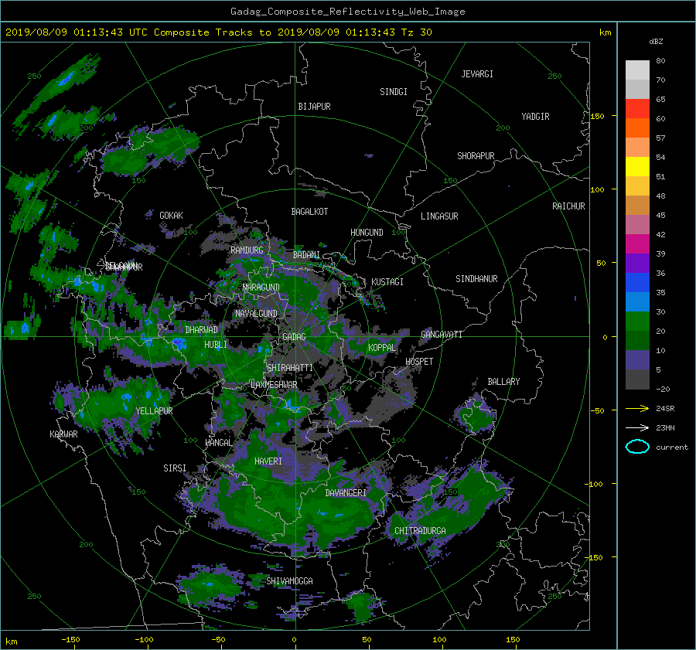Image resolution: width=696 pixels, height=650 pixels.
Task: Click the 100 bottom axis tick label
Action: point(439,640)
